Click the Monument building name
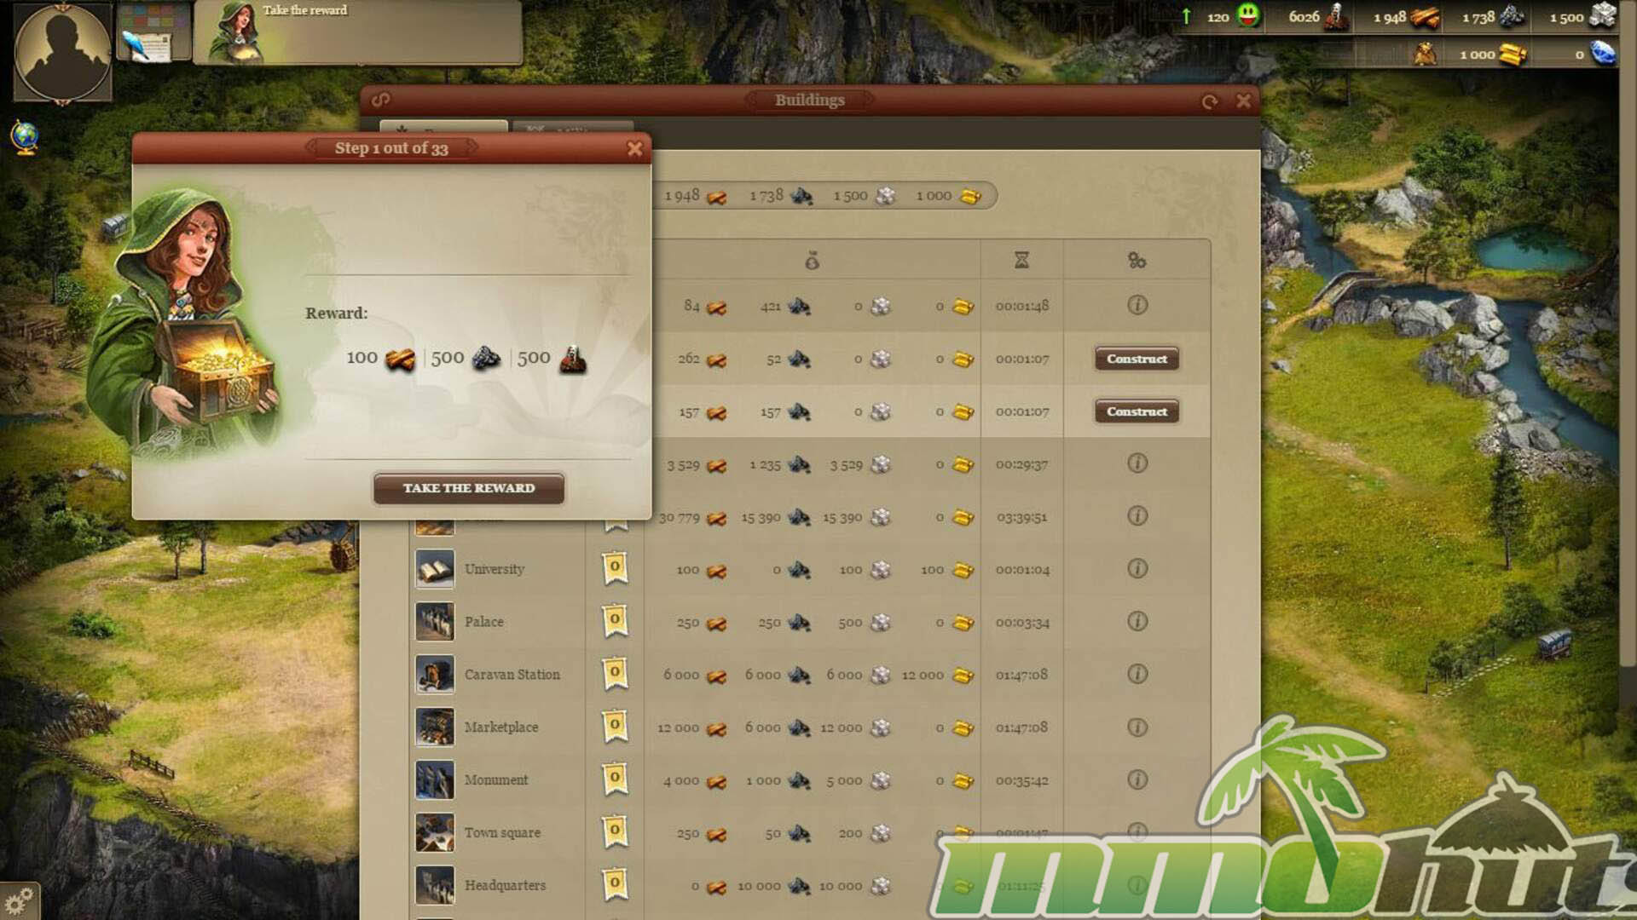Screen dimensions: 1637x920 (496, 779)
